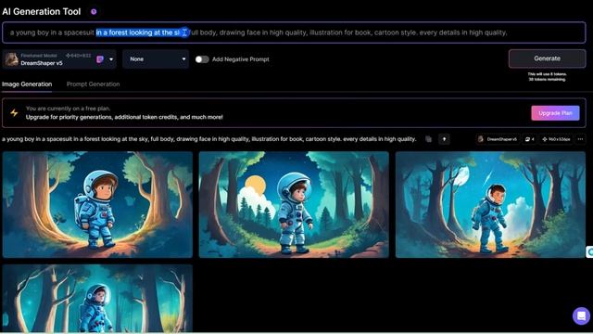Click the Generate button

tap(547, 58)
